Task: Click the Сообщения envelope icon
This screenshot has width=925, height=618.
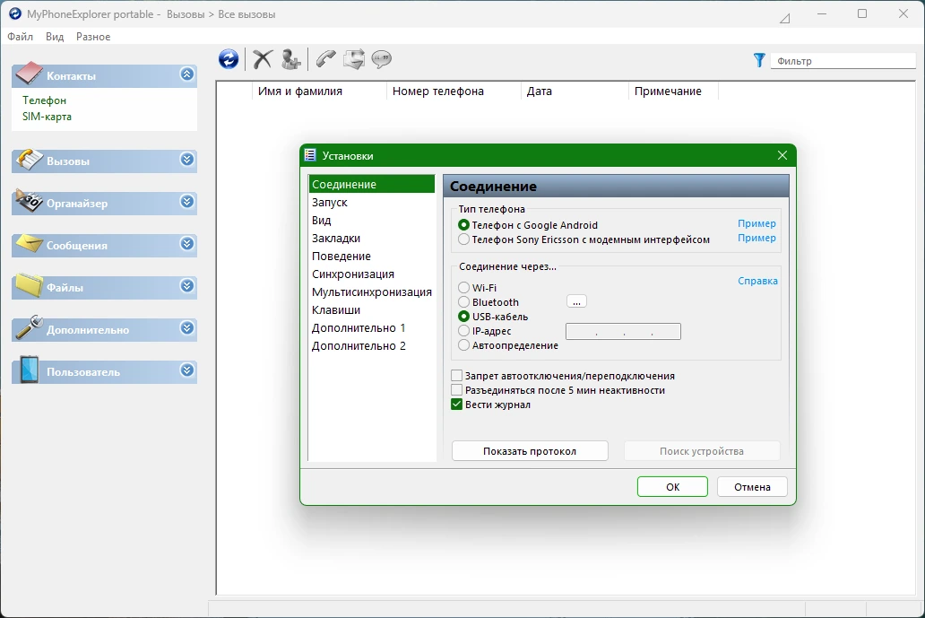Action: click(29, 243)
